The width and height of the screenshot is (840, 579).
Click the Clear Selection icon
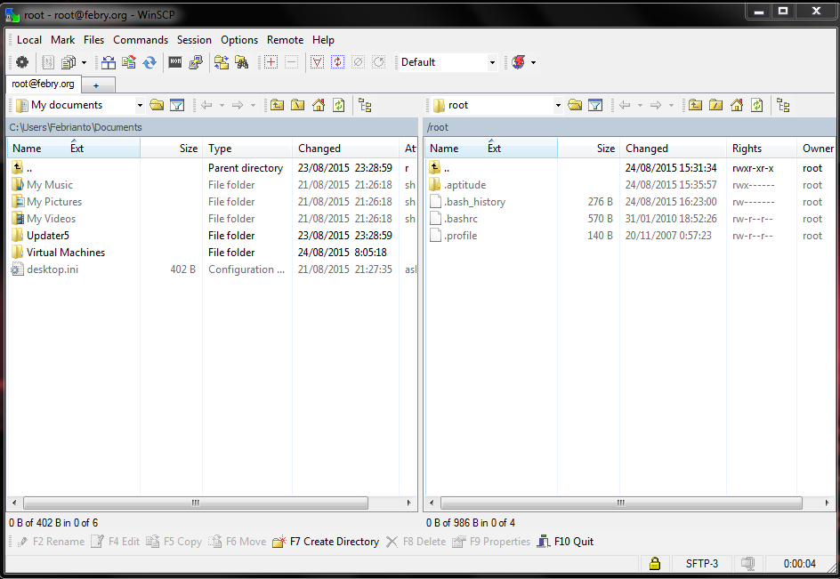pos(358,62)
